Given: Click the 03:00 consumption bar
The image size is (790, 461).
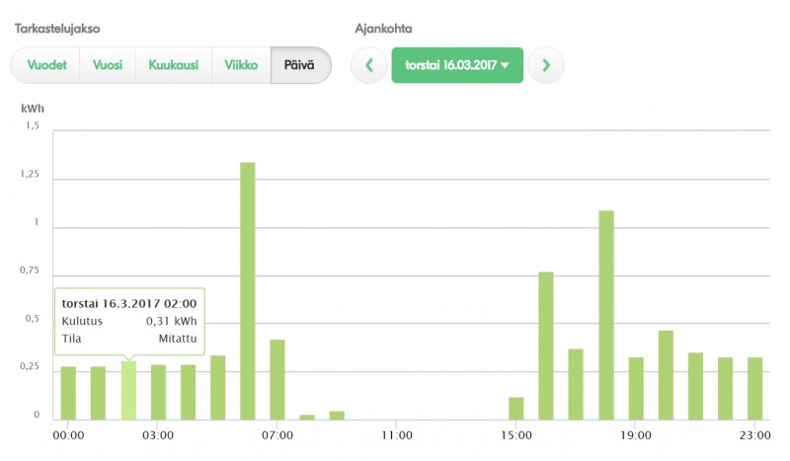Looking at the screenshot, I should [158, 392].
